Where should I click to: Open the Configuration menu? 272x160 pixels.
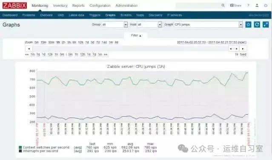[100, 6]
